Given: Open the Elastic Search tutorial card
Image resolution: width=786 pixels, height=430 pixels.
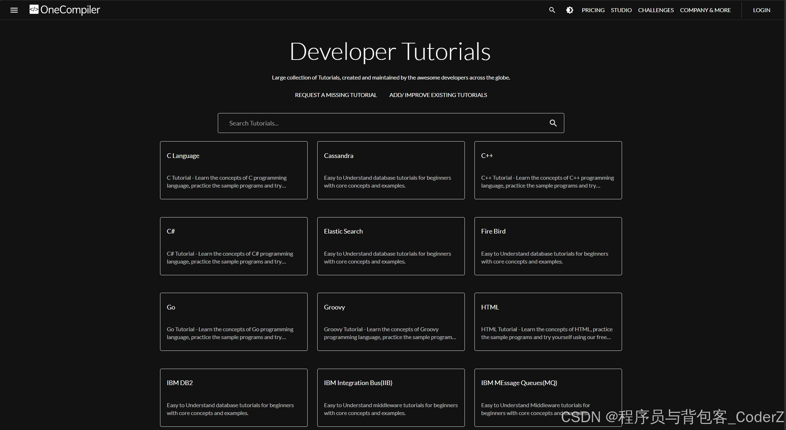Looking at the screenshot, I should pyautogui.click(x=391, y=246).
